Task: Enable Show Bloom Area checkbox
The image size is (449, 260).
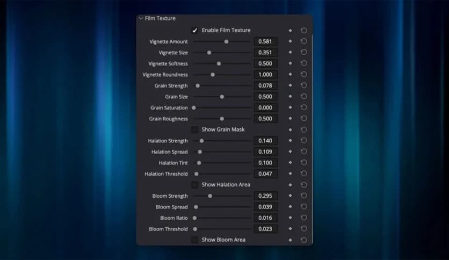Action: 195,240
